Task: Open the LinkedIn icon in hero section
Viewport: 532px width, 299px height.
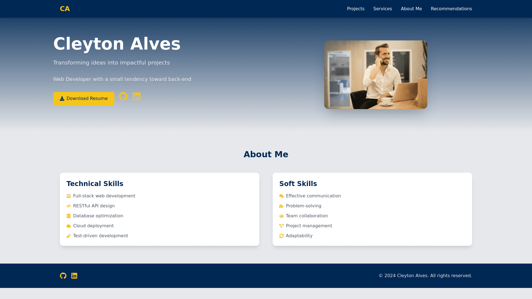Action: [137, 96]
